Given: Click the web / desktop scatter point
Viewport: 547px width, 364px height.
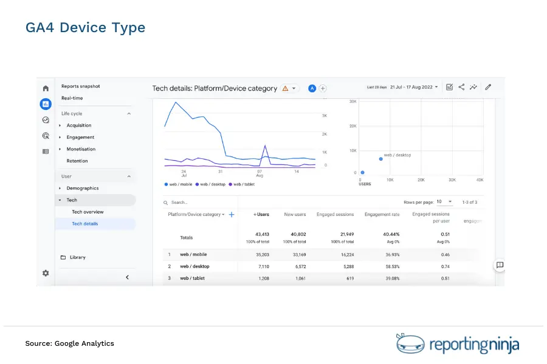Looking at the screenshot, I should [381, 159].
